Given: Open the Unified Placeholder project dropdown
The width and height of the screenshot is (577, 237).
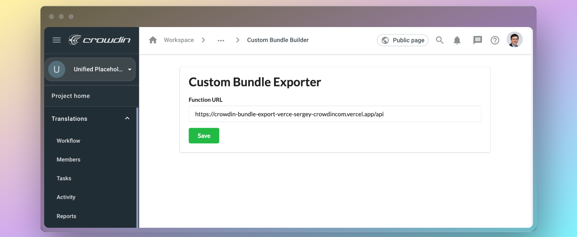Looking at the screenshot, I should pos(90,69).
